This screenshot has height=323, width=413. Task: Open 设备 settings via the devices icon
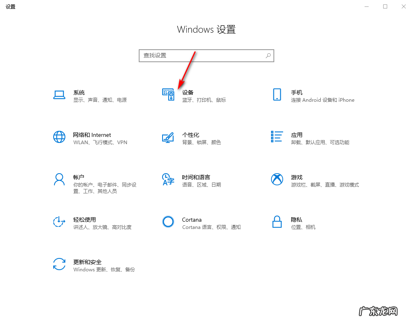(168, 94)
